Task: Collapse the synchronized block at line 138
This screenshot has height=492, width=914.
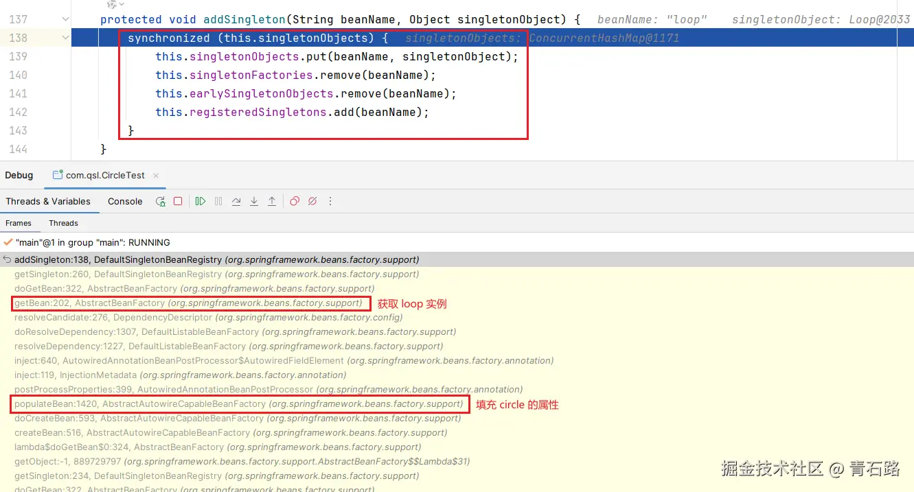Action: (65, 38)
